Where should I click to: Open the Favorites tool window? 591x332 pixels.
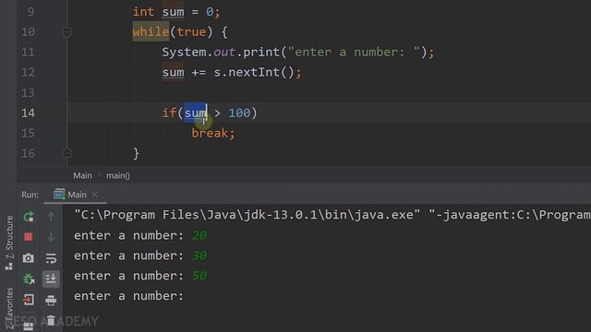click(9, 309)
